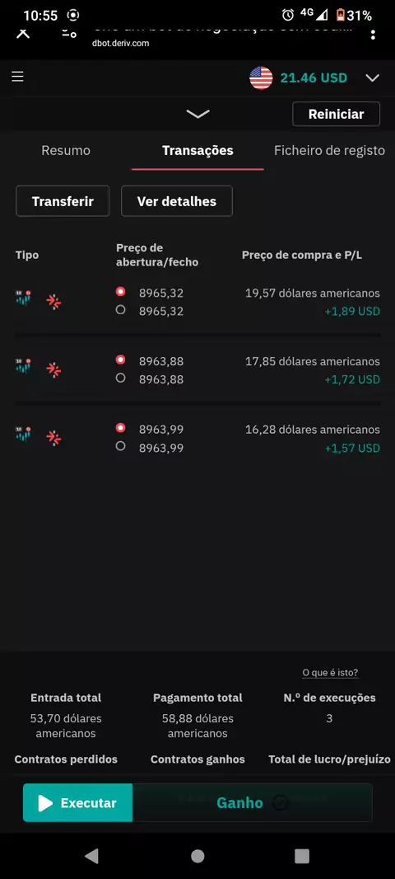Screen dimensions: 395x879
Task: Open the site settings icon near the URL
Action: click(x=69, y=32)
